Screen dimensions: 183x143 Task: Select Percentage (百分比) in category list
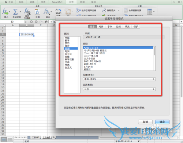pos(71,54)
